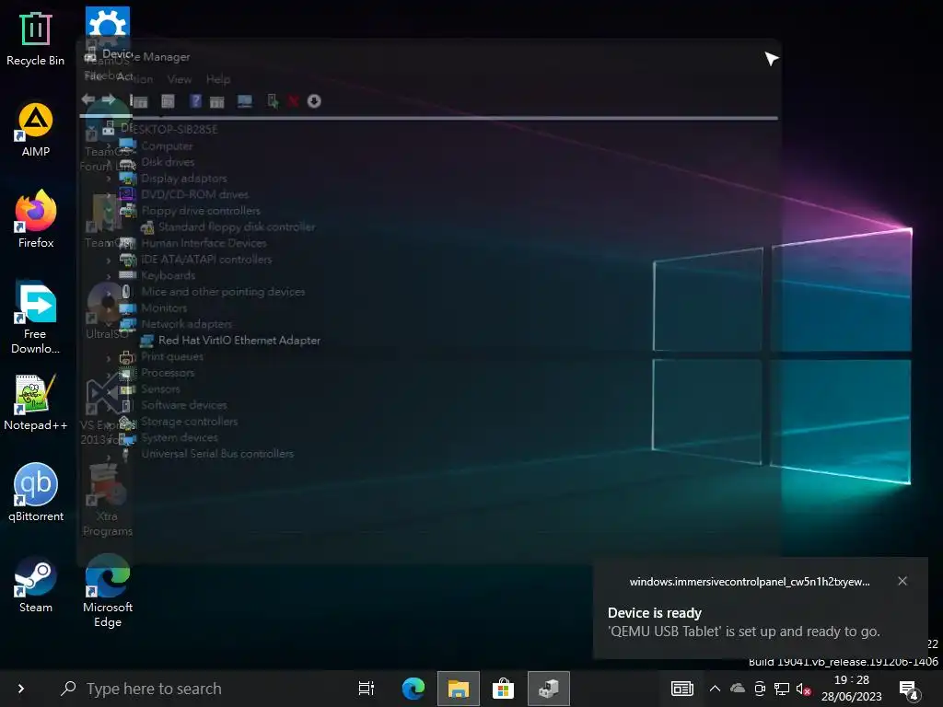Image resolution: width=943 pixels, height=707 pixels.
Task: Open AIMP desktop shortcut
Action: click(36, 130)
